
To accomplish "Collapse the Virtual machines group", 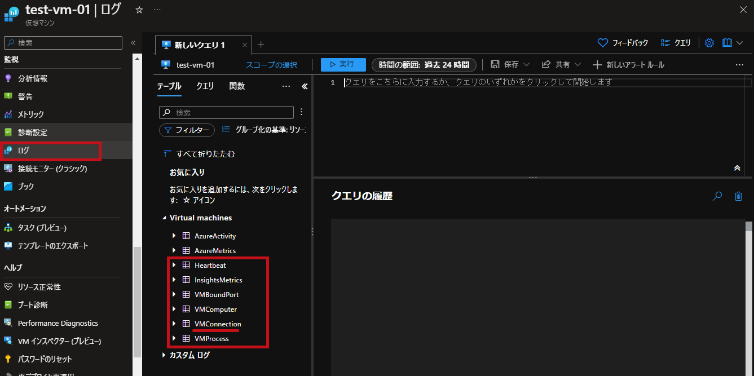I will tap(164, 218).
